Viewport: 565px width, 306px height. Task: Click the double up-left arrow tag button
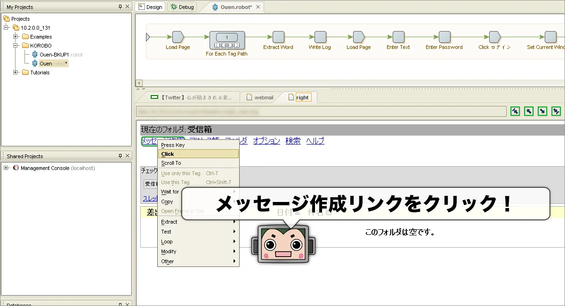(515, 111)
